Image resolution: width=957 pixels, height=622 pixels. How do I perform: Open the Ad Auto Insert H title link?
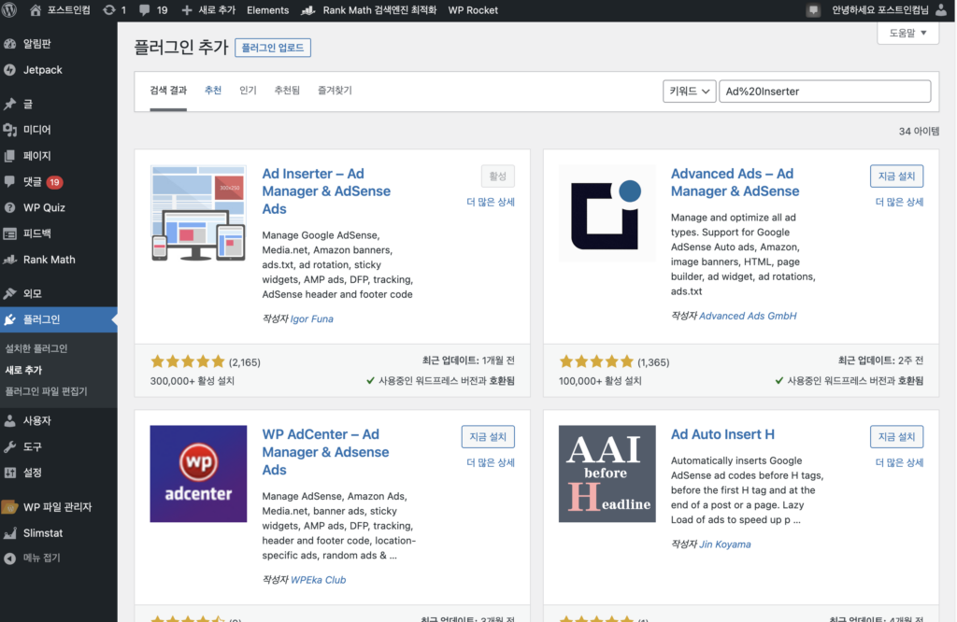pos(722,435)
